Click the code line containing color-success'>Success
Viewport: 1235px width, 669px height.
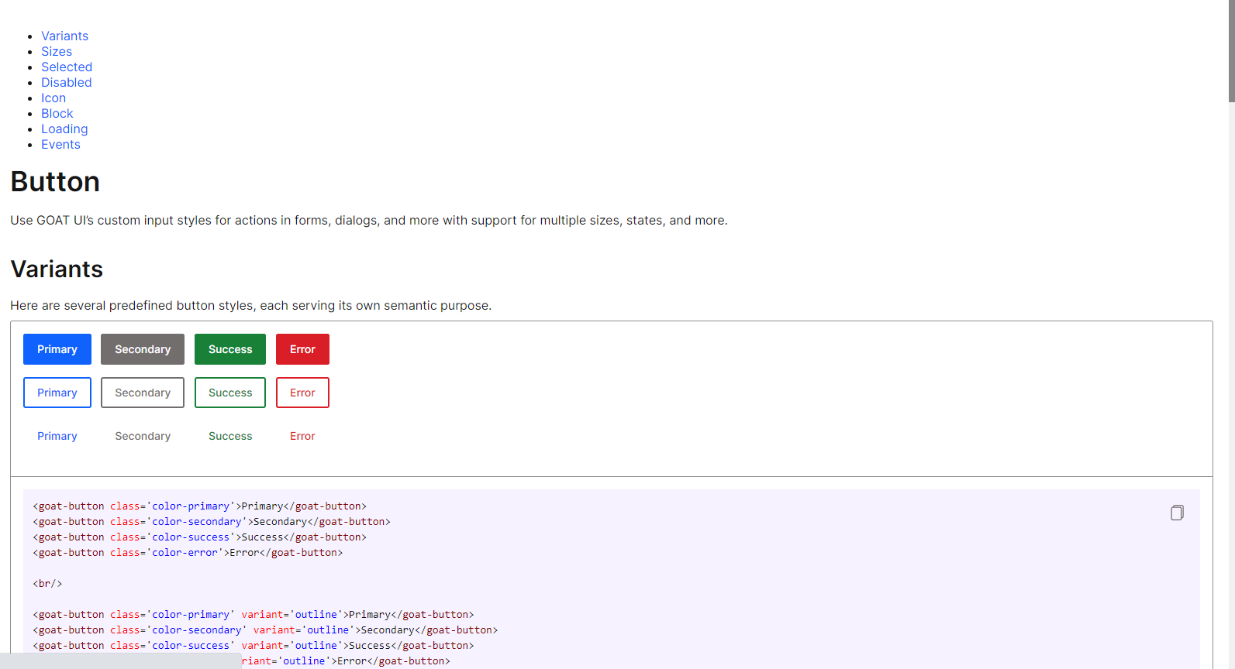point(199,537)
